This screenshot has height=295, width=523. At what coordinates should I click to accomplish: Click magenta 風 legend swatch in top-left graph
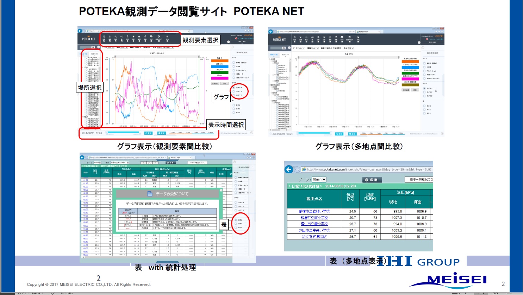[220, 78]
